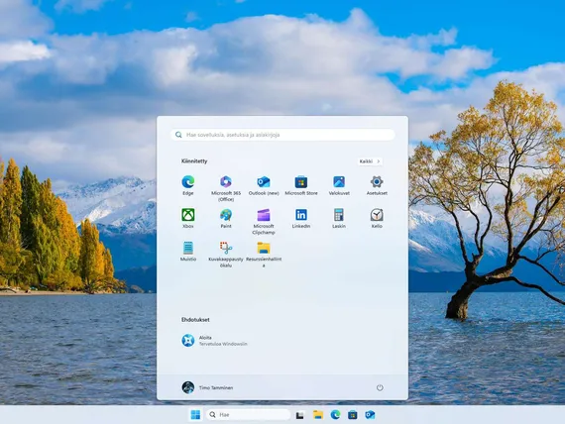Screen dimensions: 565x424
Task: Launch Microsoft 365 (Office)
Action: pos(226,188)
